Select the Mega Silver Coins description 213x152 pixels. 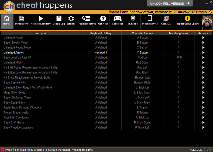(14, 93)
